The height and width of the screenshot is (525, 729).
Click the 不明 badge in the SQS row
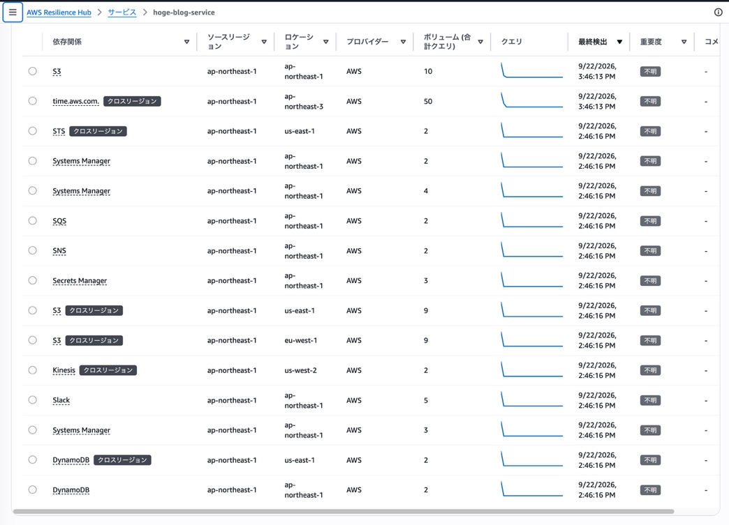point(650,221)
